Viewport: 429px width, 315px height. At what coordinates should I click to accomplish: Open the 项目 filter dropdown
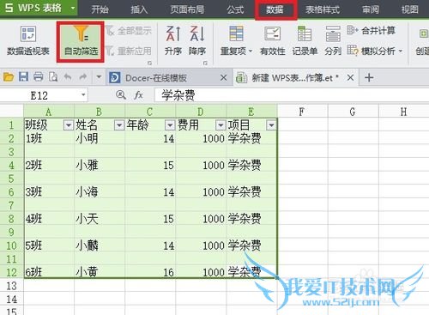click(271, 125)
